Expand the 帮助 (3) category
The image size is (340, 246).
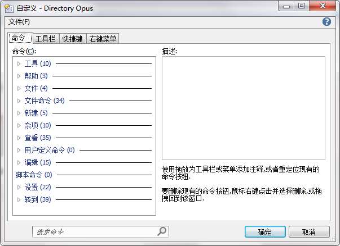(19, 76)
